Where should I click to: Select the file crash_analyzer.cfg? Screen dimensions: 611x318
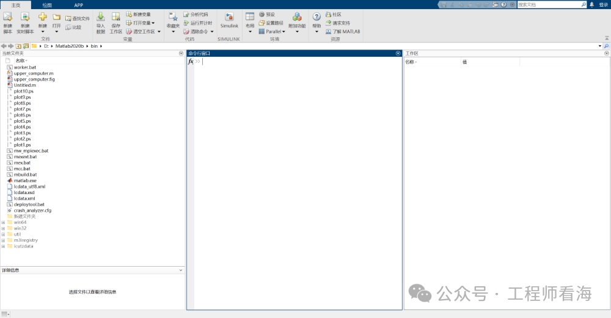tap(32, 211)
